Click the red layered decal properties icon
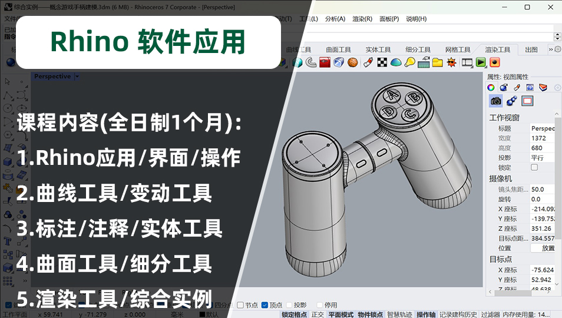 click(x=543, y=87)
